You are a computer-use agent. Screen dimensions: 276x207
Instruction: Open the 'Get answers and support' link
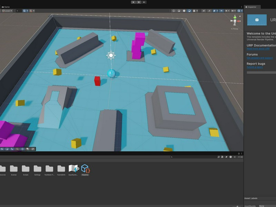tap(260, 58)
